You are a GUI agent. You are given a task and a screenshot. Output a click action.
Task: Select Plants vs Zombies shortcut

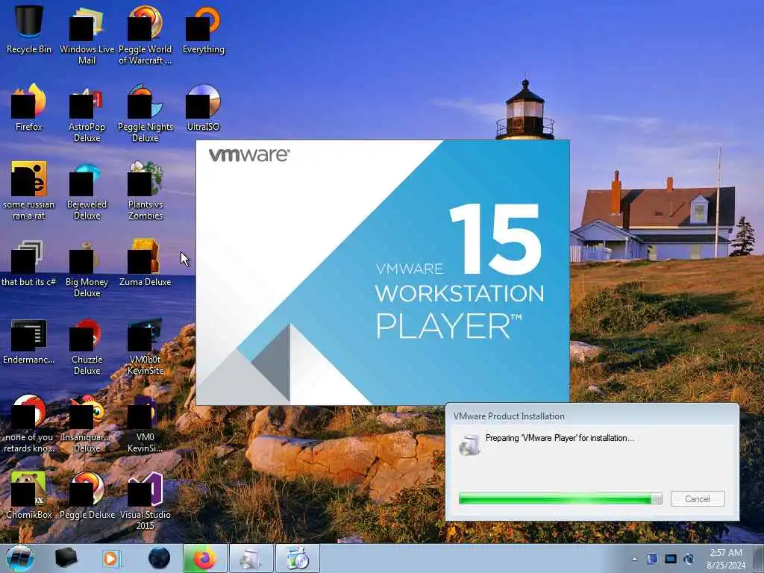(145, 191)
